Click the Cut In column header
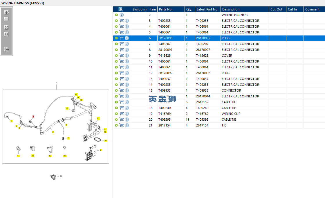The image size is (325, 198). coord(295,9)
